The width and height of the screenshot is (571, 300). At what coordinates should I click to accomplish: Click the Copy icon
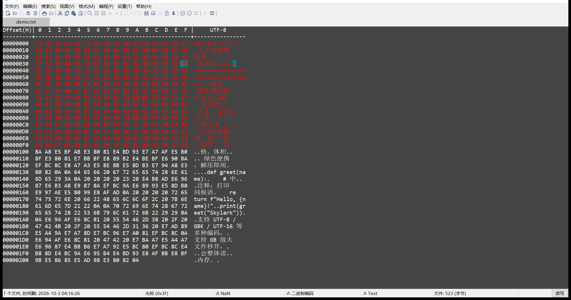click(x=67, y=13)
